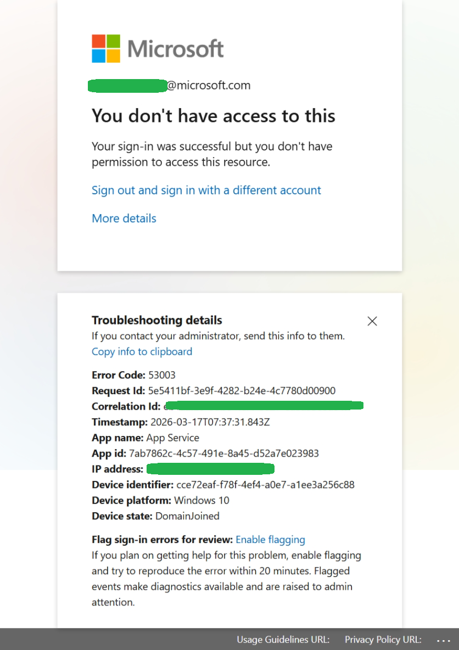
Task: Open Usage Guidelines URL in footer
Action: click(283, 640)
